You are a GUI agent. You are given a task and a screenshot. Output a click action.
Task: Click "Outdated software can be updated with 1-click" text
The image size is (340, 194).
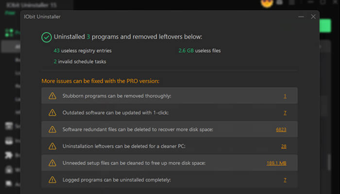tap(116, 113)
